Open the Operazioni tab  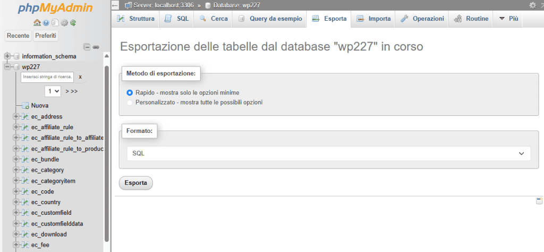(422, 19)
